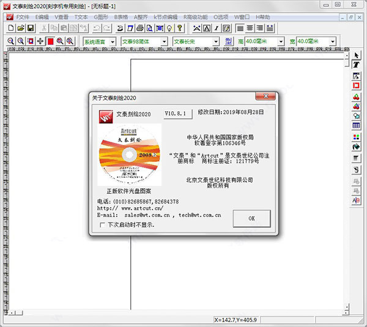Screen dimensions: 367x327
Task: Select the center text alignment icon
Action: pos(250,28)
